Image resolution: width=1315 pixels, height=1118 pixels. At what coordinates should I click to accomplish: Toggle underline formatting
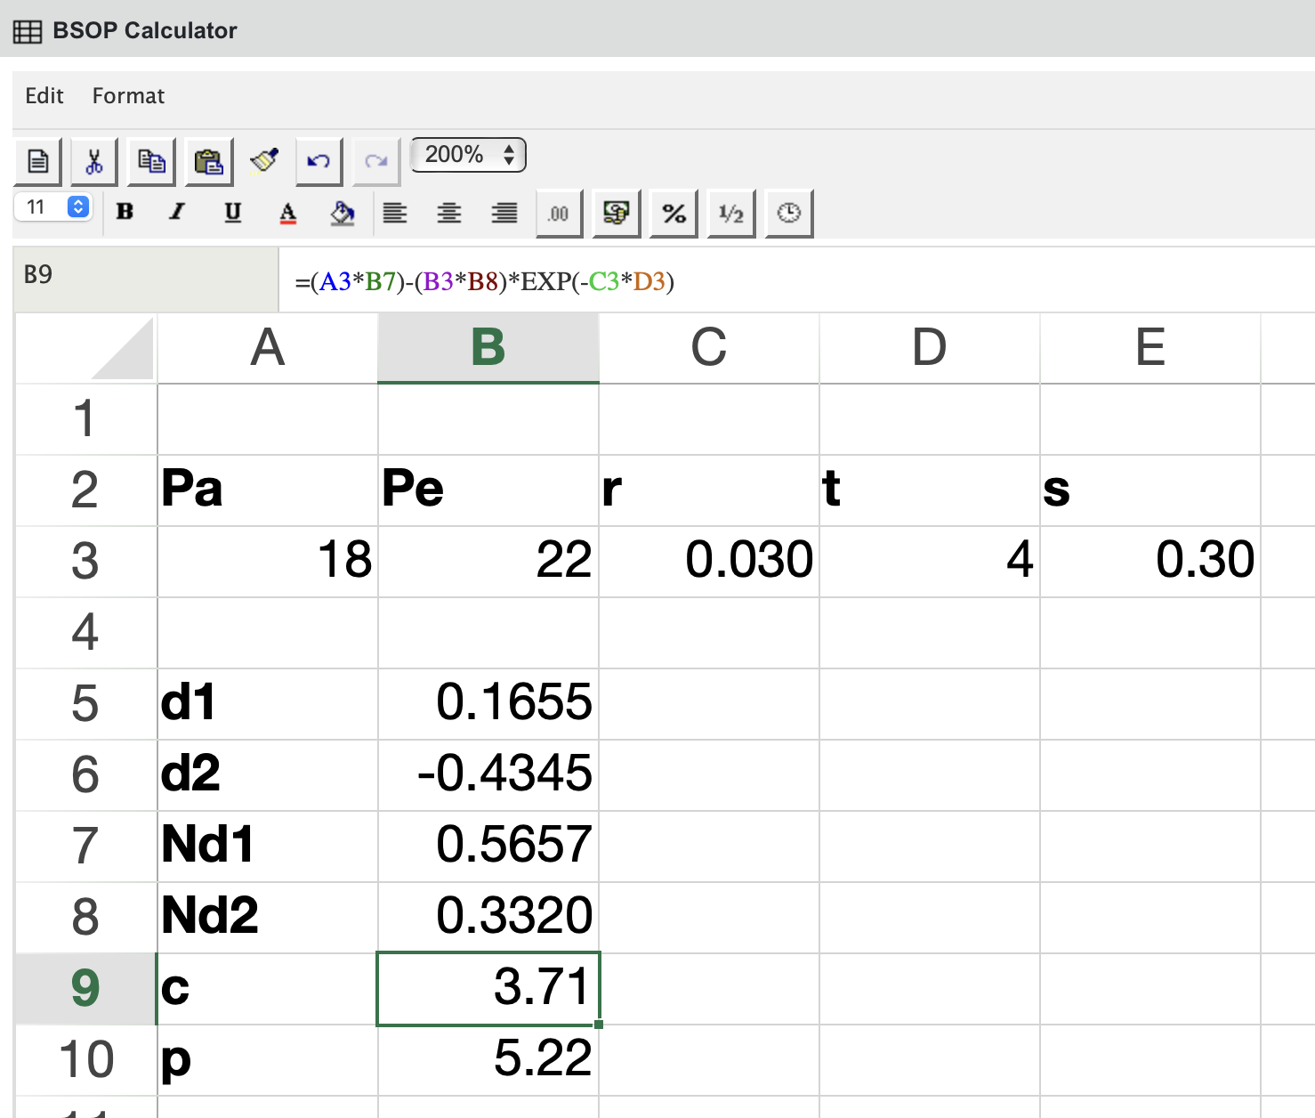(x=232, y=212)
